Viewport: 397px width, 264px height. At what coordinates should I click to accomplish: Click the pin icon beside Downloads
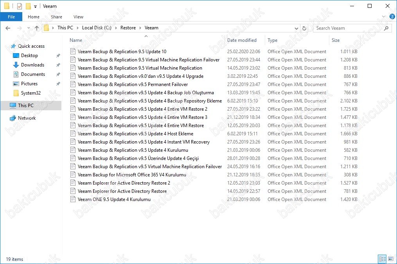coord(58,65)
